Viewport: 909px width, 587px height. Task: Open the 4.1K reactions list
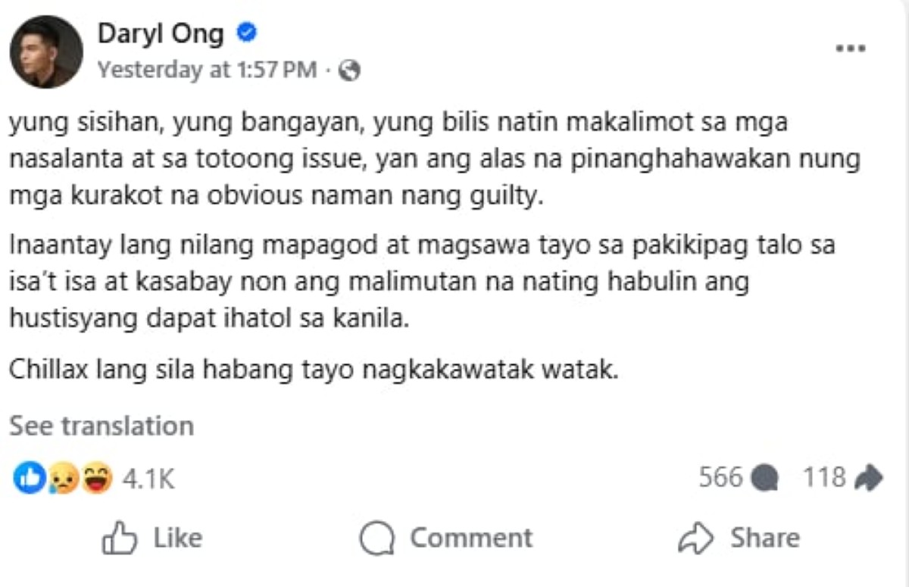click(148, 478)
